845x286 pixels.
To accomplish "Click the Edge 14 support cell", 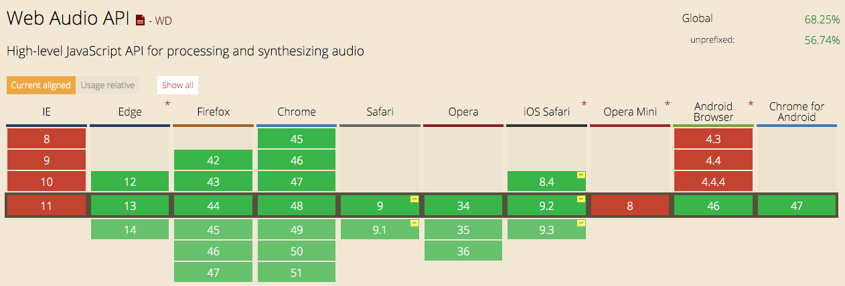I will point(130,230).
